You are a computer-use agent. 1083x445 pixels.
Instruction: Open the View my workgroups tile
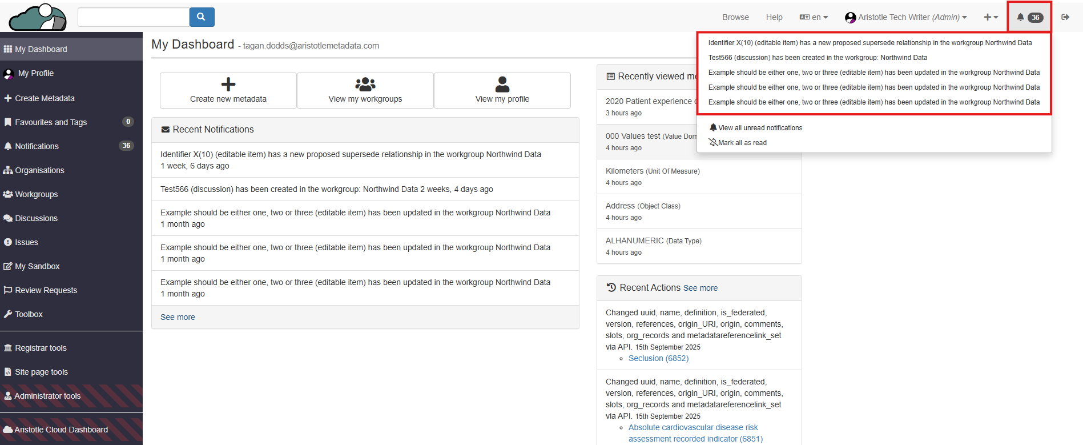365,90
